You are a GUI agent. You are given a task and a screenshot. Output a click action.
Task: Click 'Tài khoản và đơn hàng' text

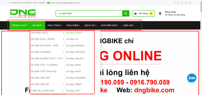tap(175, 15)
